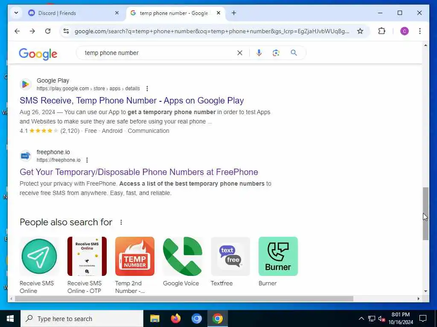437x327 pixels.
Task: Select the Google Voice thumbnail
Action: click(x=183, y=256)
